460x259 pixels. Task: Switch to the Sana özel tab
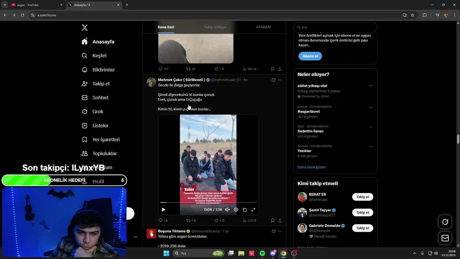point(166,27)
